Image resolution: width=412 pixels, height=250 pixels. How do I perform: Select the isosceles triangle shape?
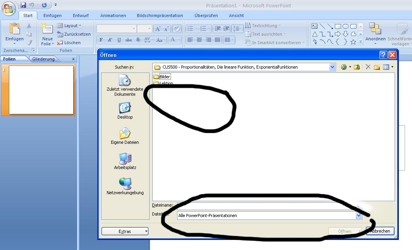314,34
